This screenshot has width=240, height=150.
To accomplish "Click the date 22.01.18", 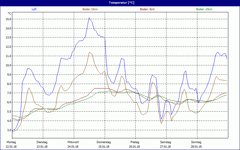I will tap(11, 147).
